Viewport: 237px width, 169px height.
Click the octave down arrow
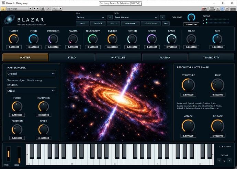[219, 161]
